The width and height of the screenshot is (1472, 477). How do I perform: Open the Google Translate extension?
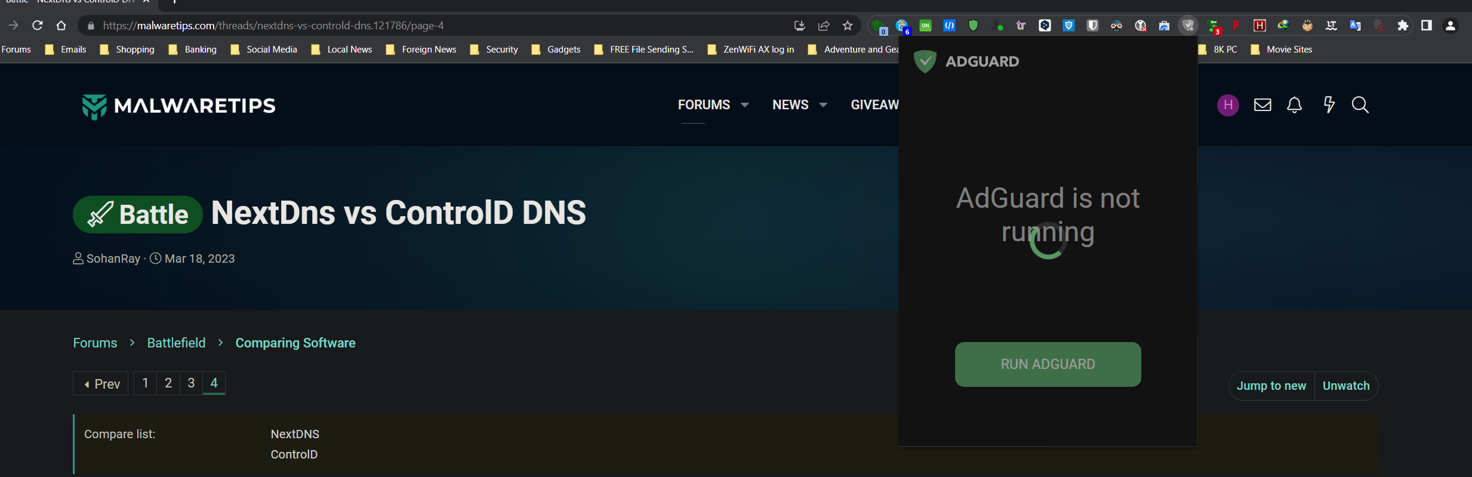[x=1355, y=26]
